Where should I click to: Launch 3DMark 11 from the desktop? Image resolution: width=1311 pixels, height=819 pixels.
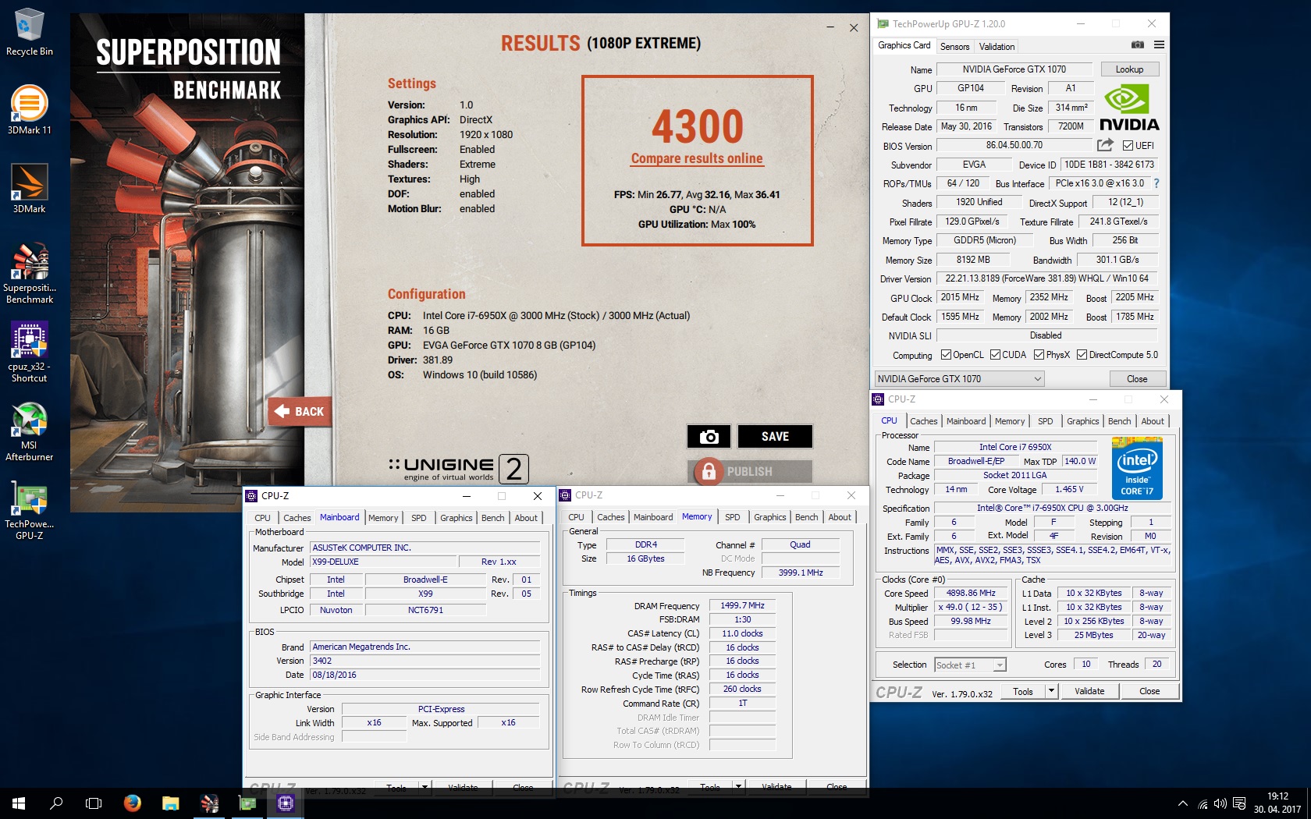(x=29, y=110)
